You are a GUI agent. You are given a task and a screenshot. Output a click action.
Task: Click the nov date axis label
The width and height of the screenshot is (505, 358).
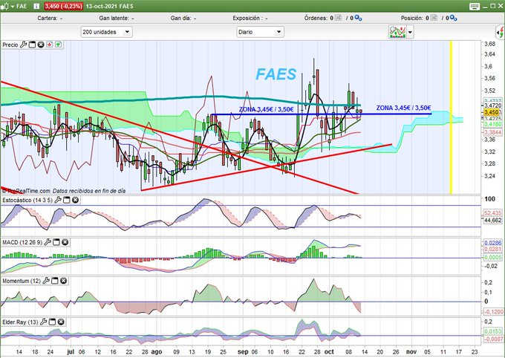tap(411, 352)
